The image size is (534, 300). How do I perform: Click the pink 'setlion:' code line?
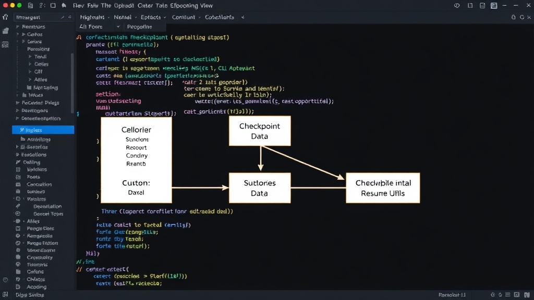[x=108, y=94]
